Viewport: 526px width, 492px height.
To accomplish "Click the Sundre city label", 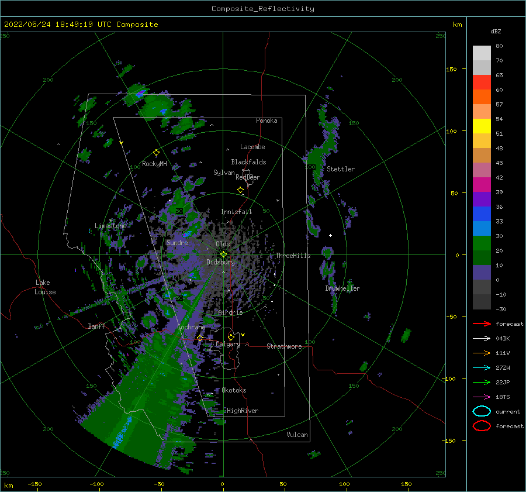I will (177, 242).
